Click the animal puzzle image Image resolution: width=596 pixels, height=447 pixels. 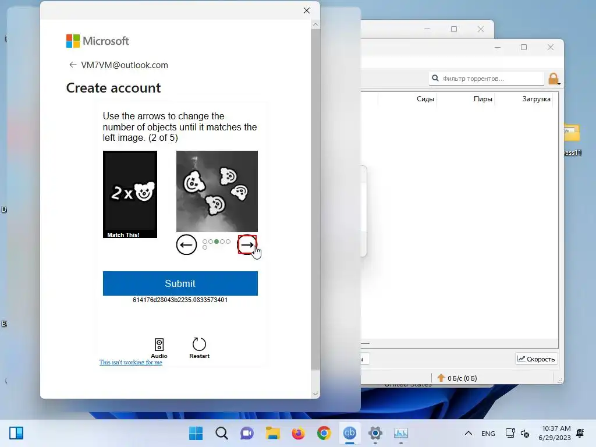(217, 191)
